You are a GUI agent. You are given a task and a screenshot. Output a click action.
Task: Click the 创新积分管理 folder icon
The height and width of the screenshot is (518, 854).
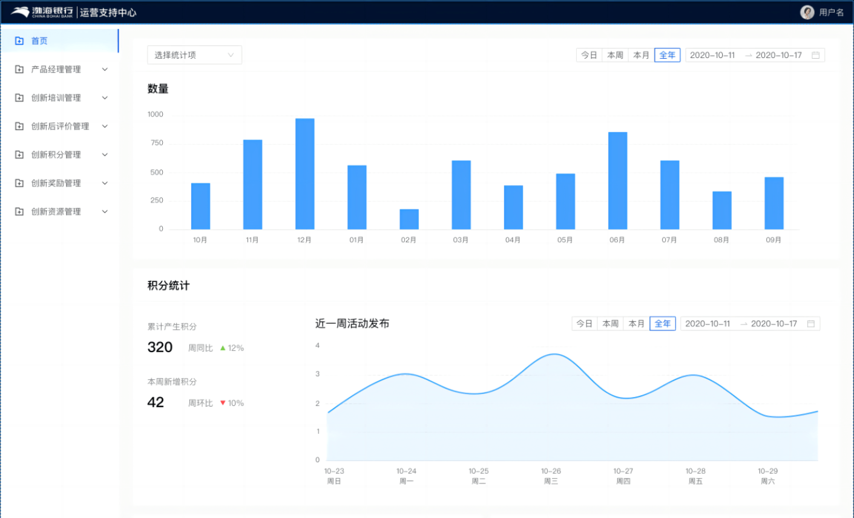coord(19,155)
